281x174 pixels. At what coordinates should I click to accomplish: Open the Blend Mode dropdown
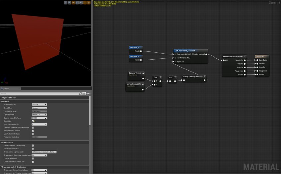(x=39, y=108)
